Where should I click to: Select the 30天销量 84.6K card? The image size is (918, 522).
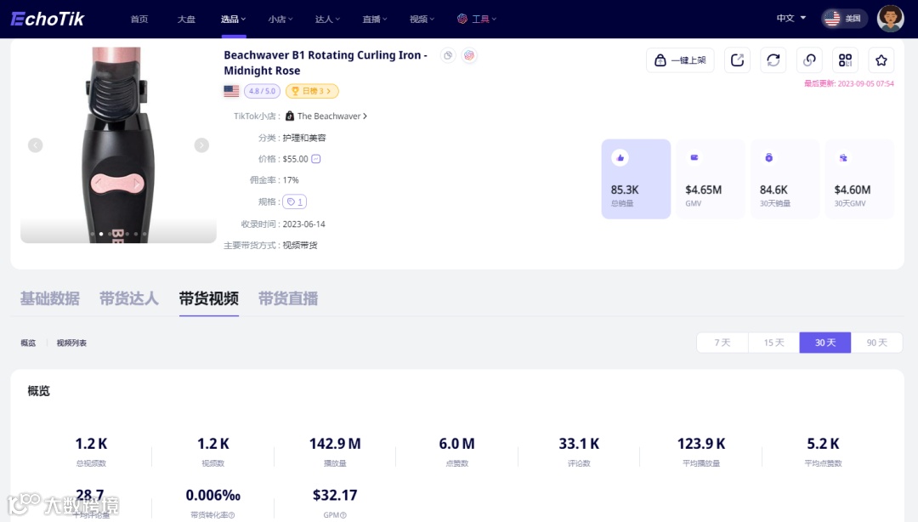tap(785, 179)
